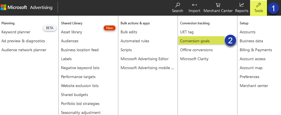Open Merchant Center cart icon
The width and height of the screenshot is (281, 115).
point(218,5)
